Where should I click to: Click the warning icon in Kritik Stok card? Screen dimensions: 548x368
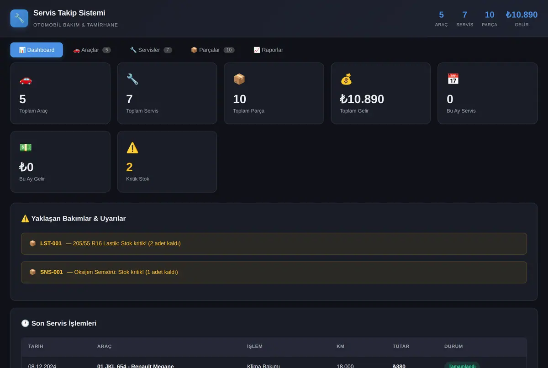tap(132, 147)
